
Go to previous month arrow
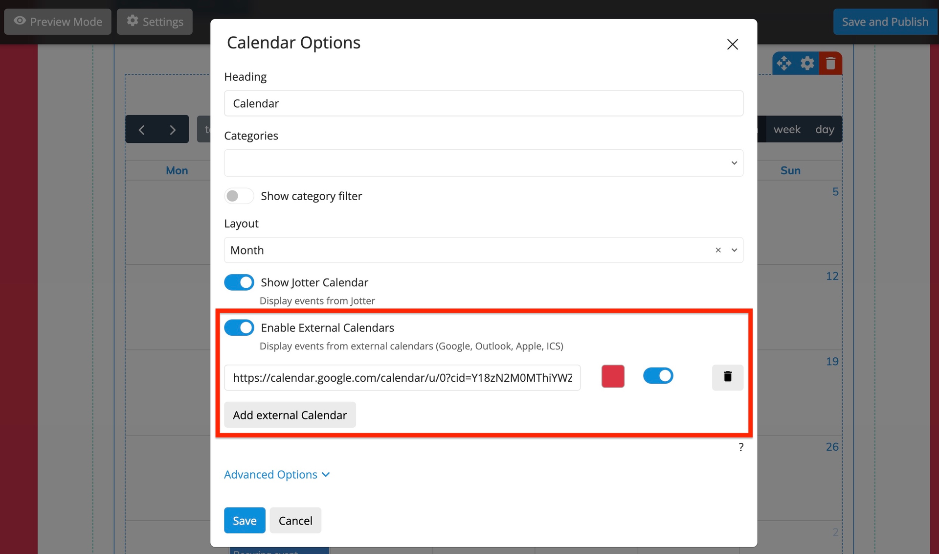pyautogui.click(x=141, y=130)
